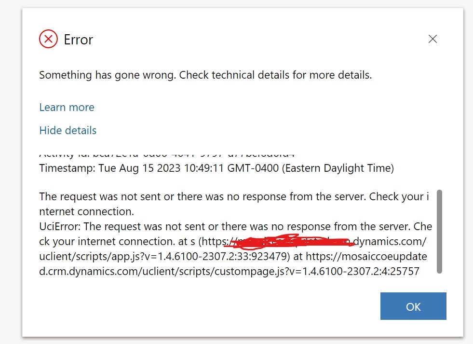Click OK to acknowledge the error
473x344 pixels.
pyautogui.click(x=413, y=306)
